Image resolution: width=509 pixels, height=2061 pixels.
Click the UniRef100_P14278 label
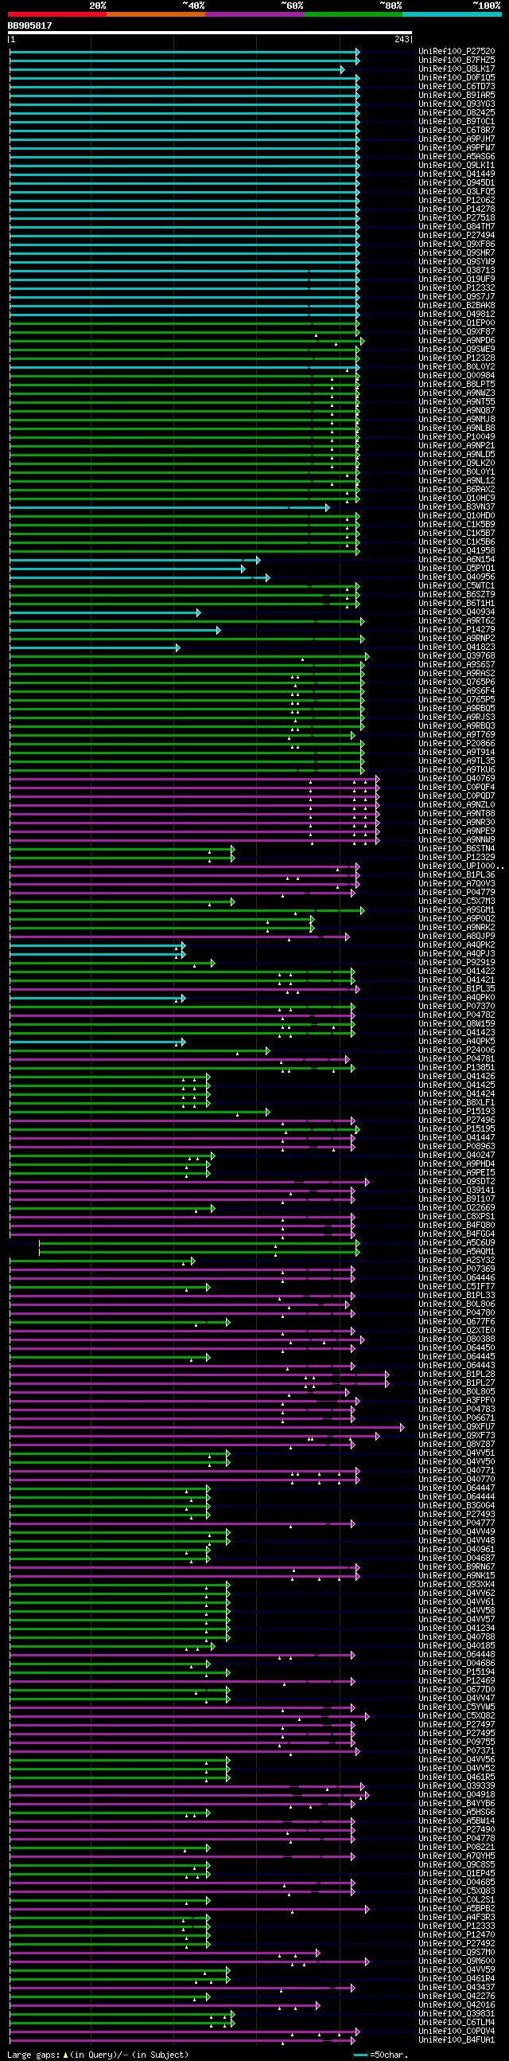click(457, 209)
